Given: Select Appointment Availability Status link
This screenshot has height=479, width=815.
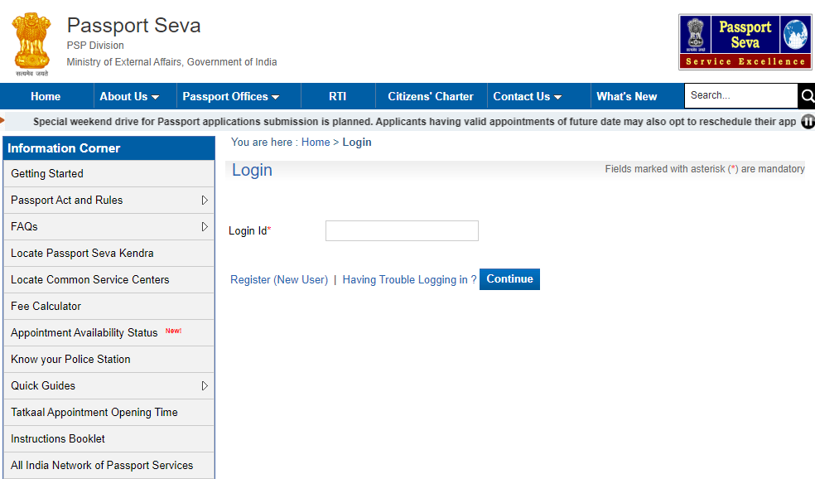Looking at the screenshot, I should click(x=84, y=332).
